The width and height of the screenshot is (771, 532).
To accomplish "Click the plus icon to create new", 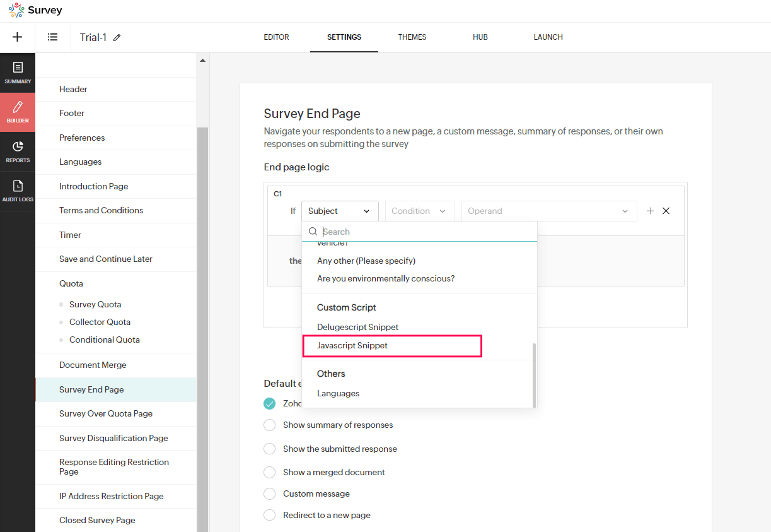I will [17, 37].
